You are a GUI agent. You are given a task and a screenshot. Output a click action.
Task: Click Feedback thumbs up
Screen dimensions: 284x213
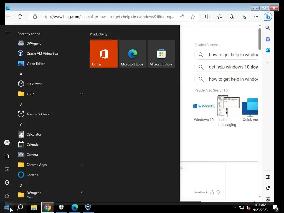[x=212, y=192]
